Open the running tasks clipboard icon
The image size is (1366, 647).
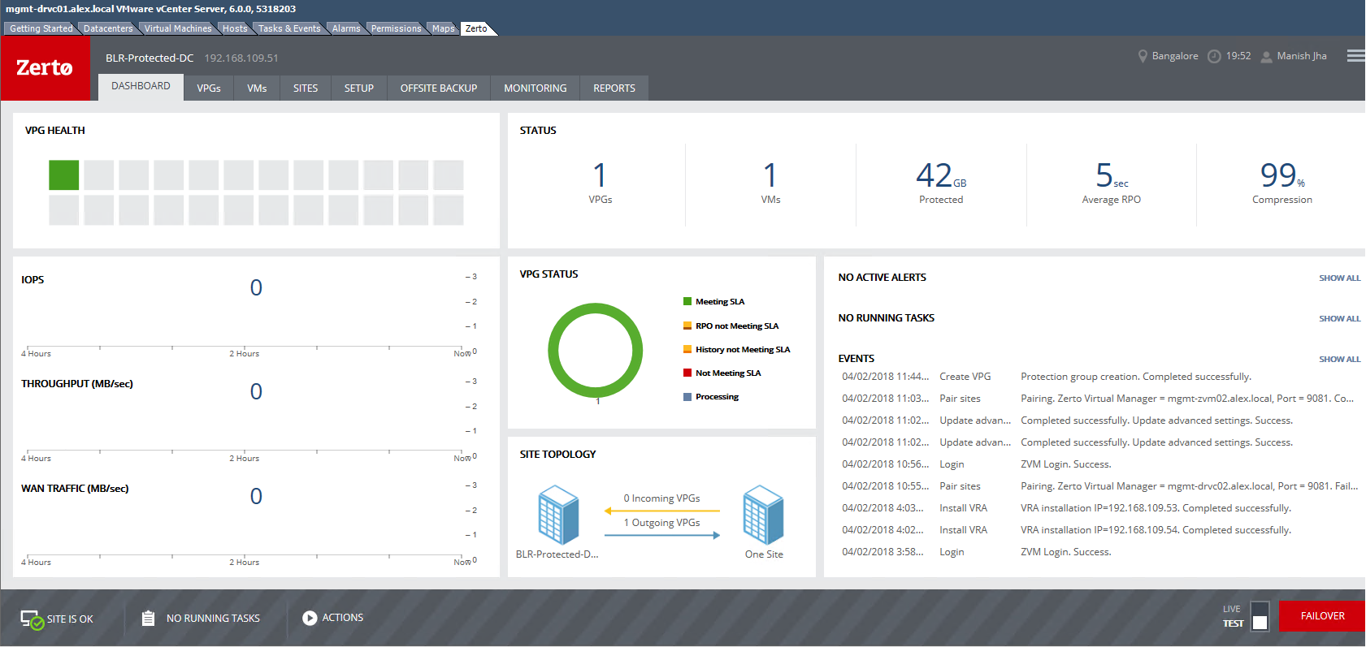[148, 619]
